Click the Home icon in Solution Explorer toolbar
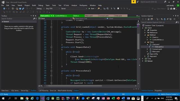The height and width of the screenshot is (101, 180). [x=148, y=19]
